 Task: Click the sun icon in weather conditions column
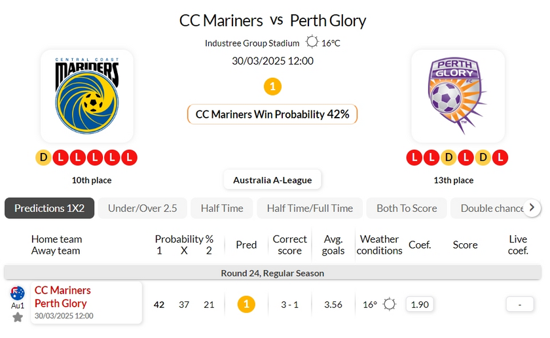point(390,304)
